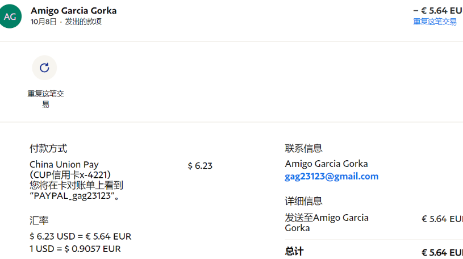Screen dimensions: 463x259
Task: Click the 重复这笔交易 label under icon
Action: (x=45, y=99)
